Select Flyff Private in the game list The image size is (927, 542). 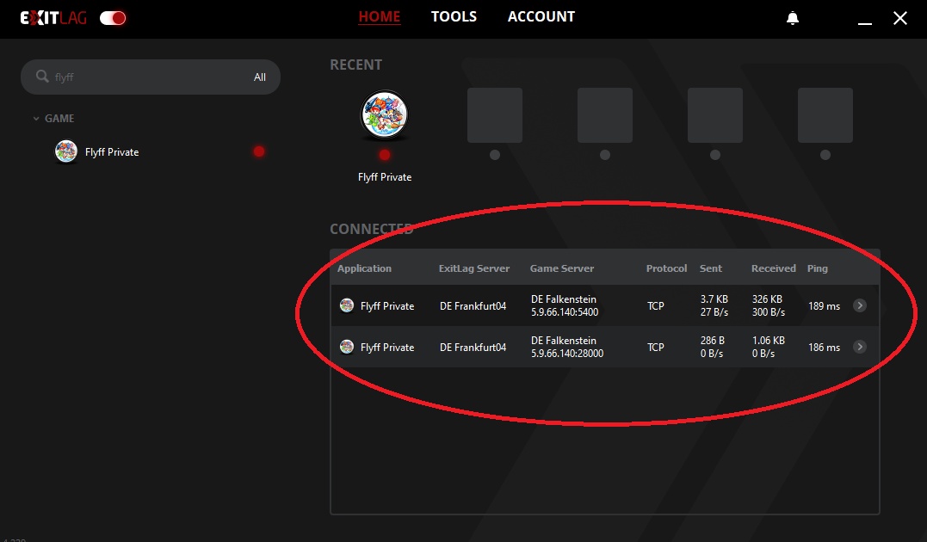[112, 152]
